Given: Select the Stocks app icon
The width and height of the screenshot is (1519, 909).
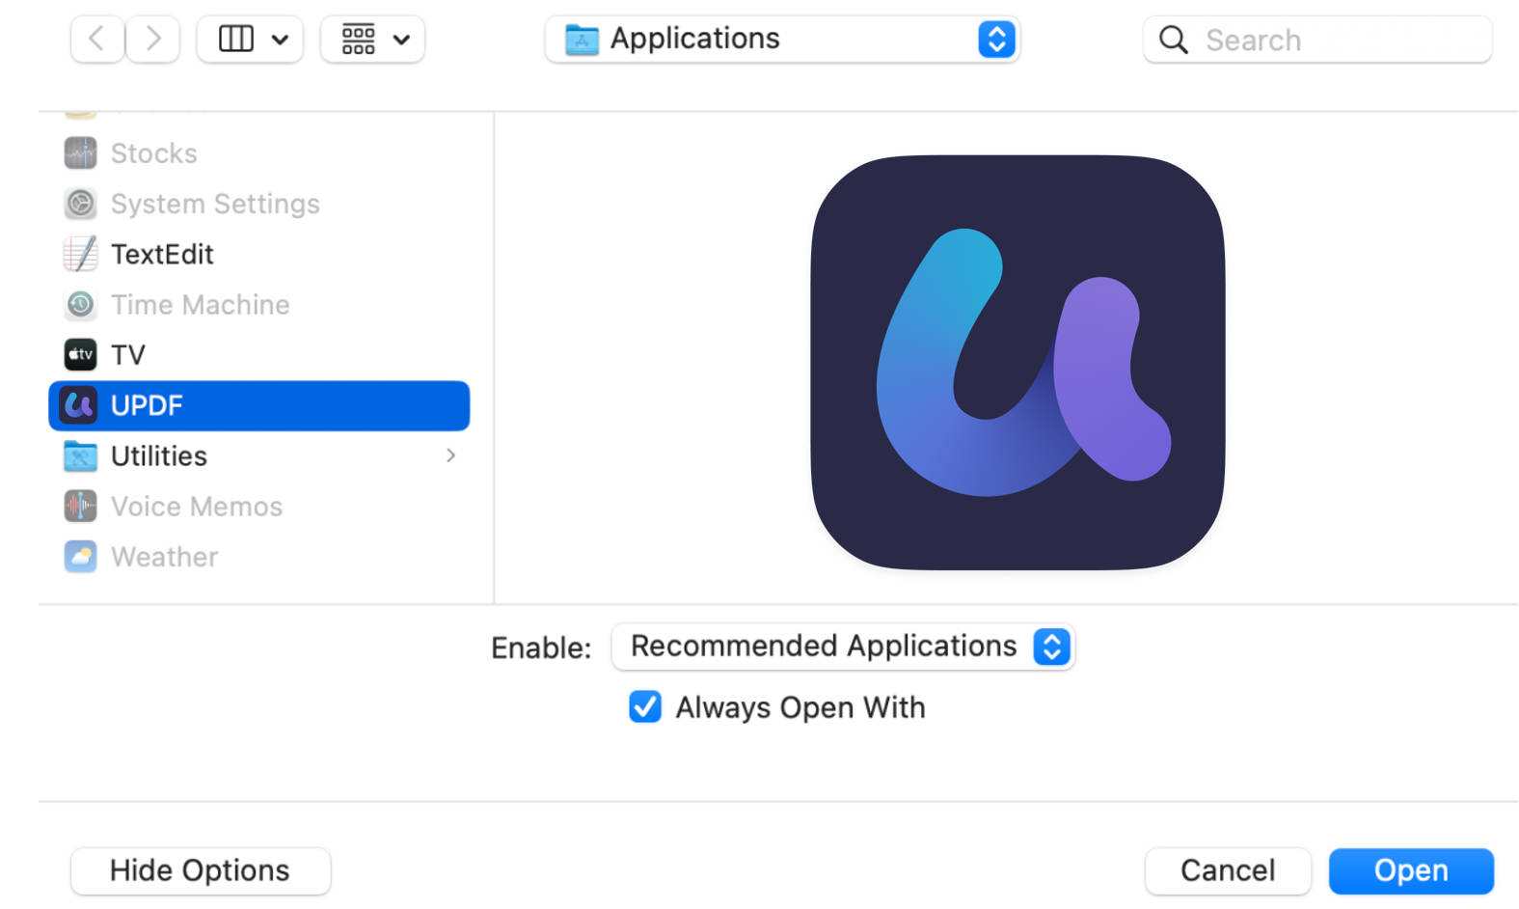Looking at the screenshot, I should [x=80, y=152].
